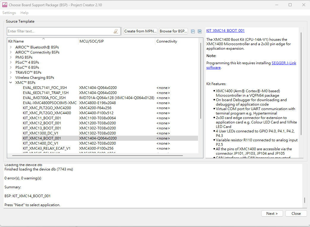Viewport: 310px width, 227px height.
Task: Open the SEGGER J-Link software link
Action: click(x=284, y=63)
